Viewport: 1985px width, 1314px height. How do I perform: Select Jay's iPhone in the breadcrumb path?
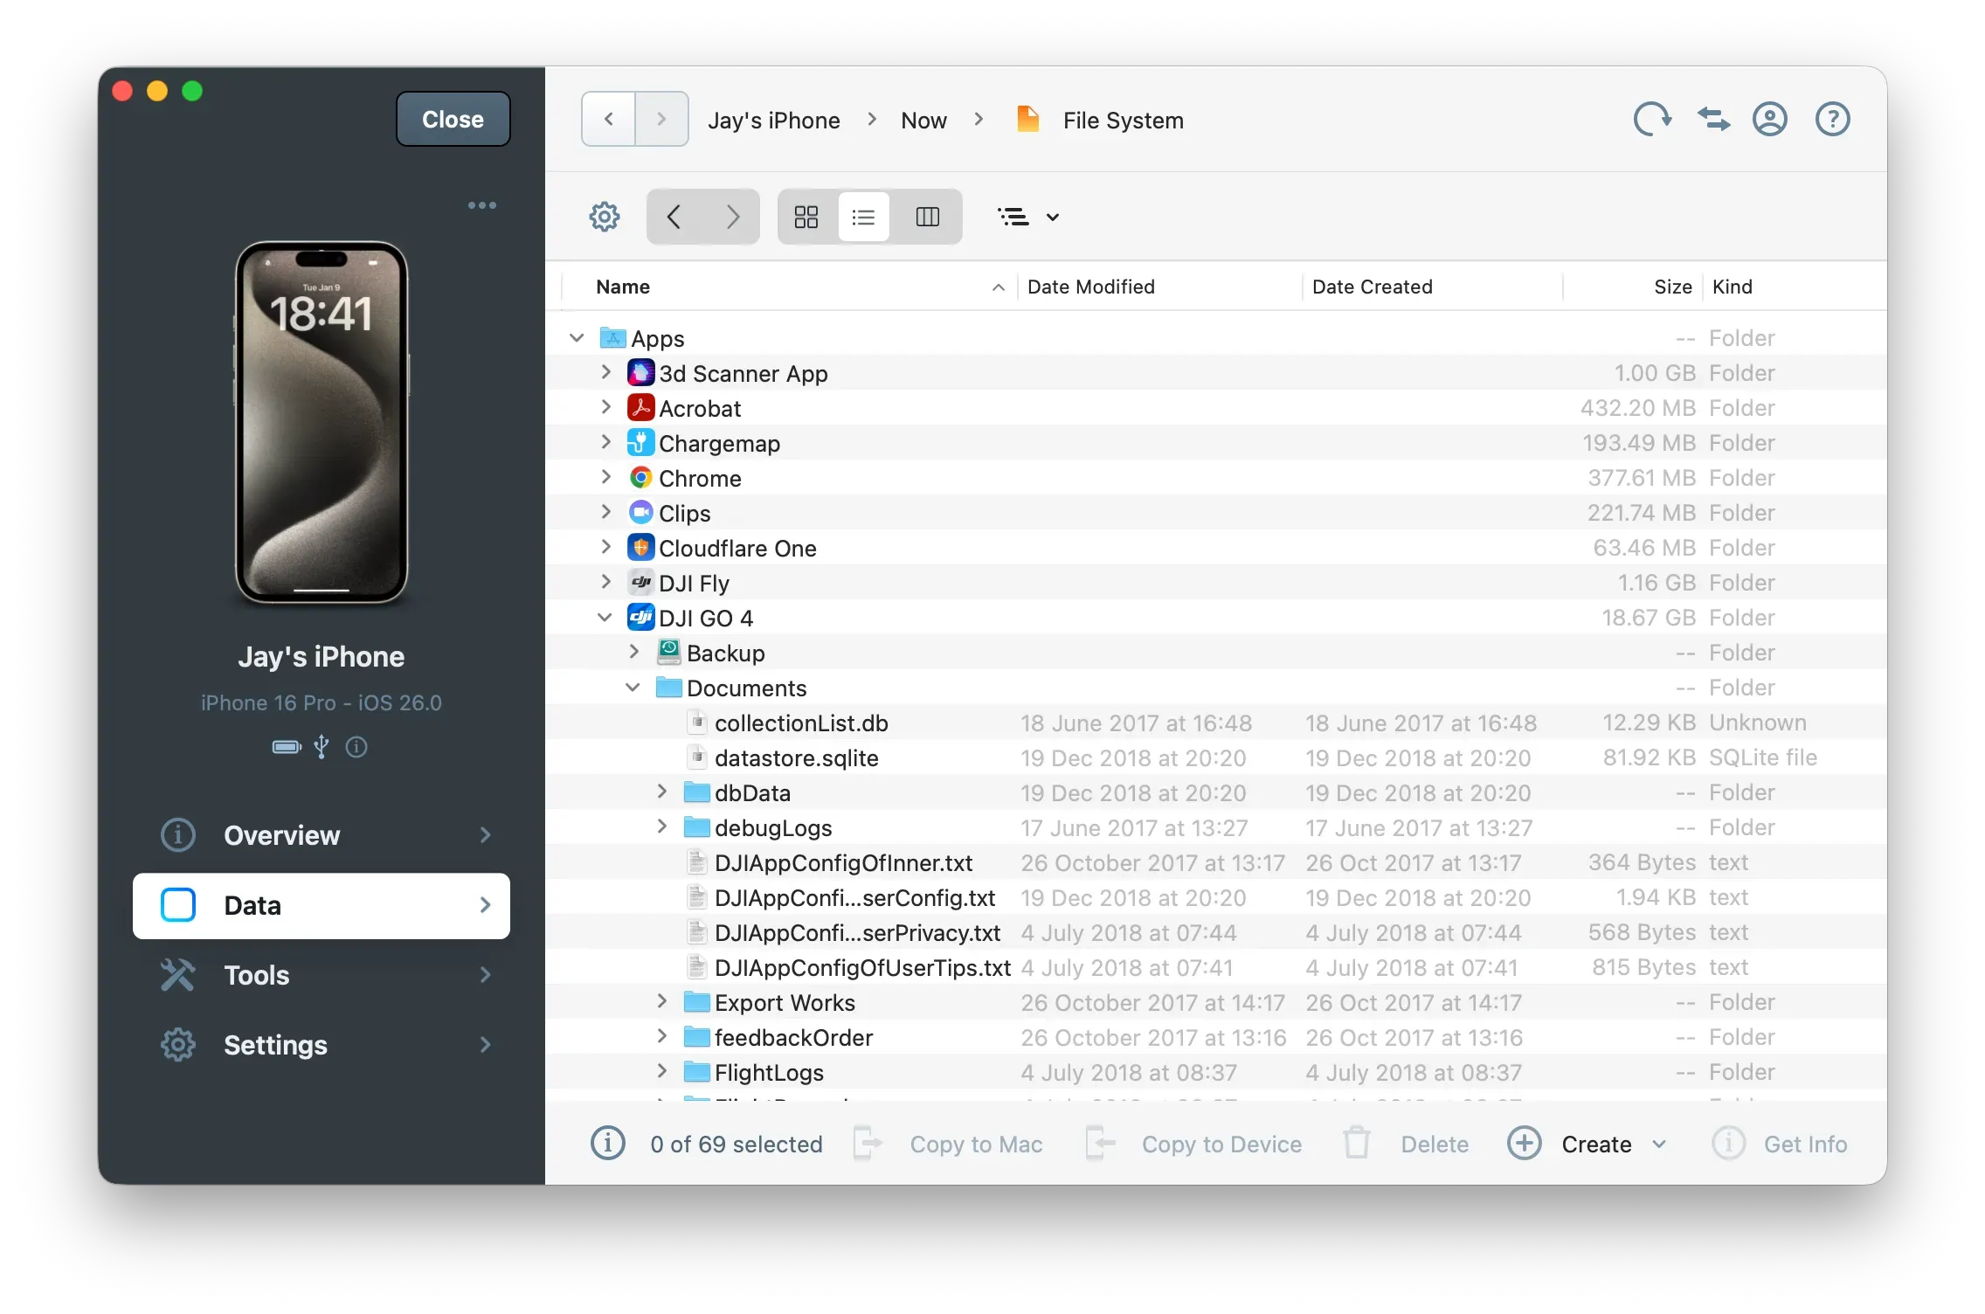coord(774,120)
